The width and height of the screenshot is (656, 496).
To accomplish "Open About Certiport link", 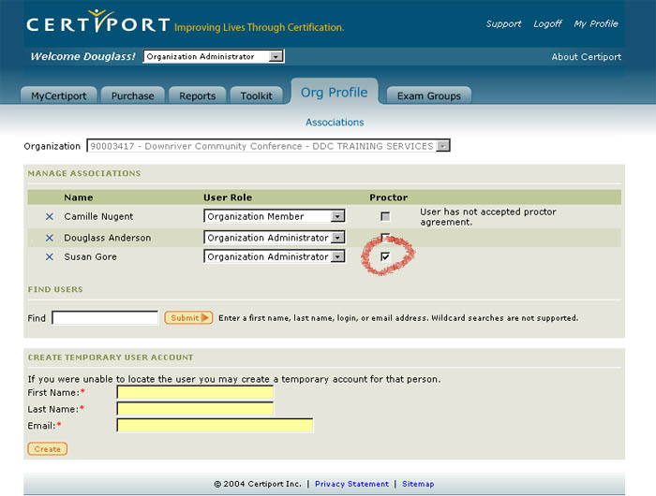I will click(586, 57).
